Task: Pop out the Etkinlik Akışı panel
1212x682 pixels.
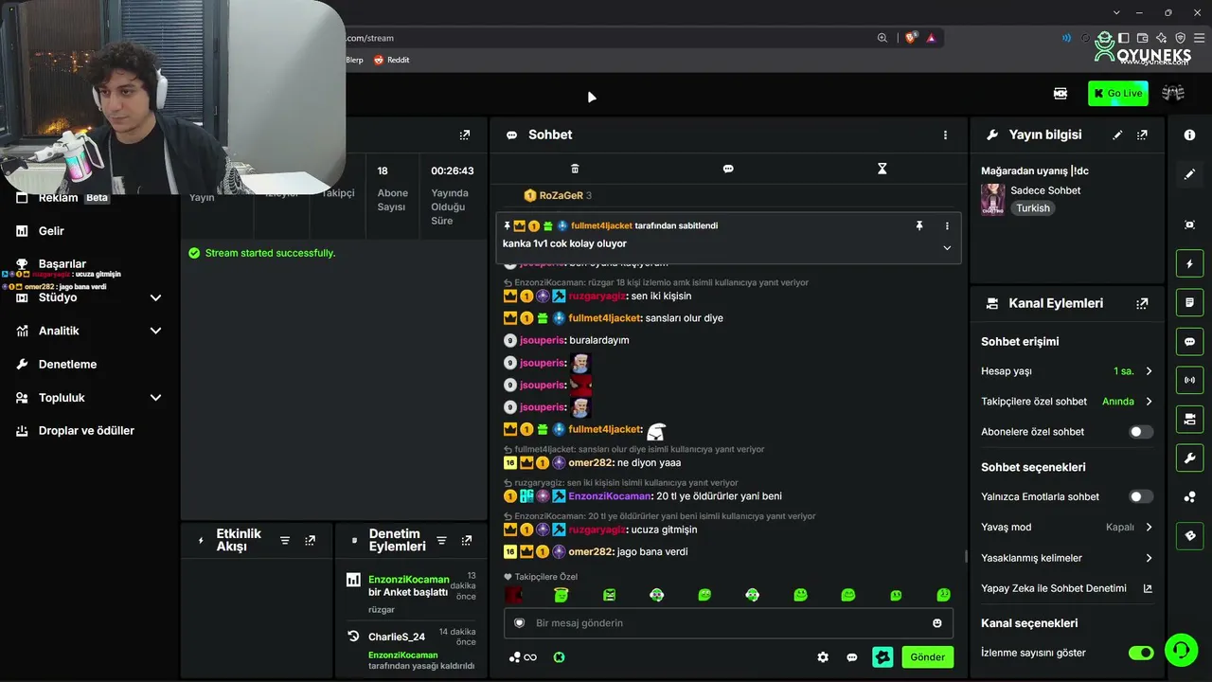Action: [x=310, y=541]
